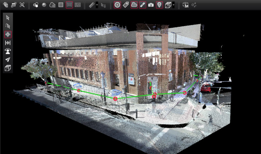This screenshot has width=261, height=154.
Task: Toggle location pin markers display
Action: [x=159, y=5]
